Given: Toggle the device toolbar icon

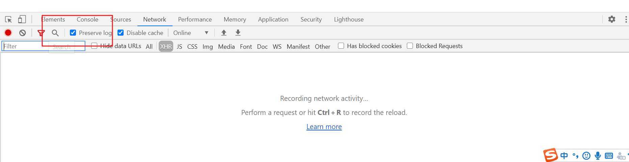Looking at the screenshot, I should click(22, 19).
